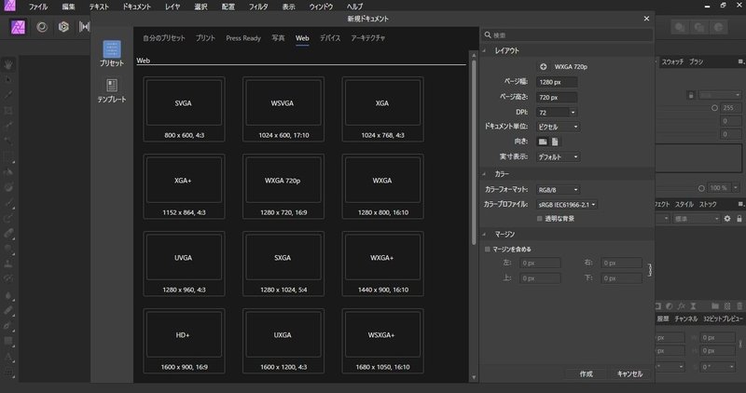Open the プリセット presets section
Viewport: 746px width, 393px height.
click(112, 54)
